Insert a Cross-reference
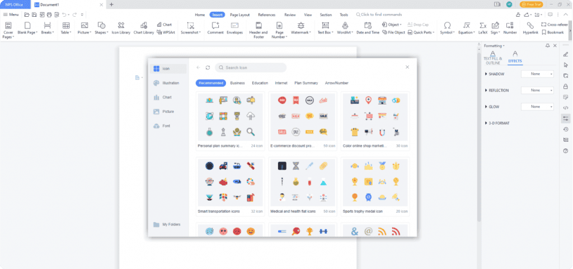This screenshot has height=269, width=573. (x=555, y=25)
